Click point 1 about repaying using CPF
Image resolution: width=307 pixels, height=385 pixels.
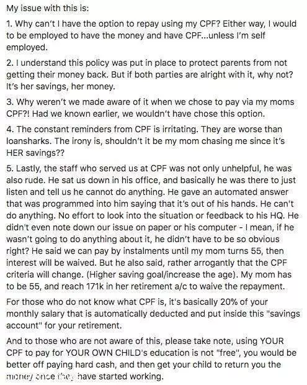tap(151, 35)
